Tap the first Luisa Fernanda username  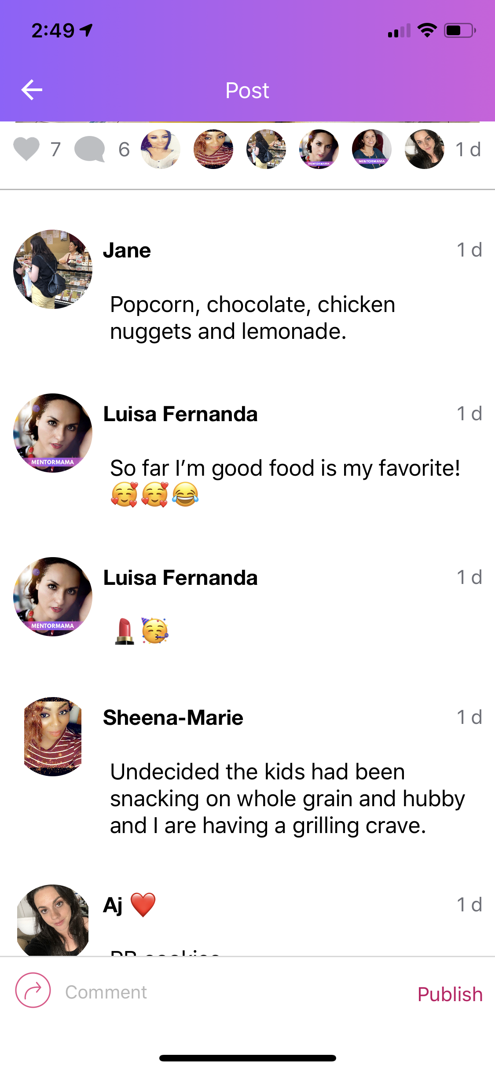(x=180, y=414)
